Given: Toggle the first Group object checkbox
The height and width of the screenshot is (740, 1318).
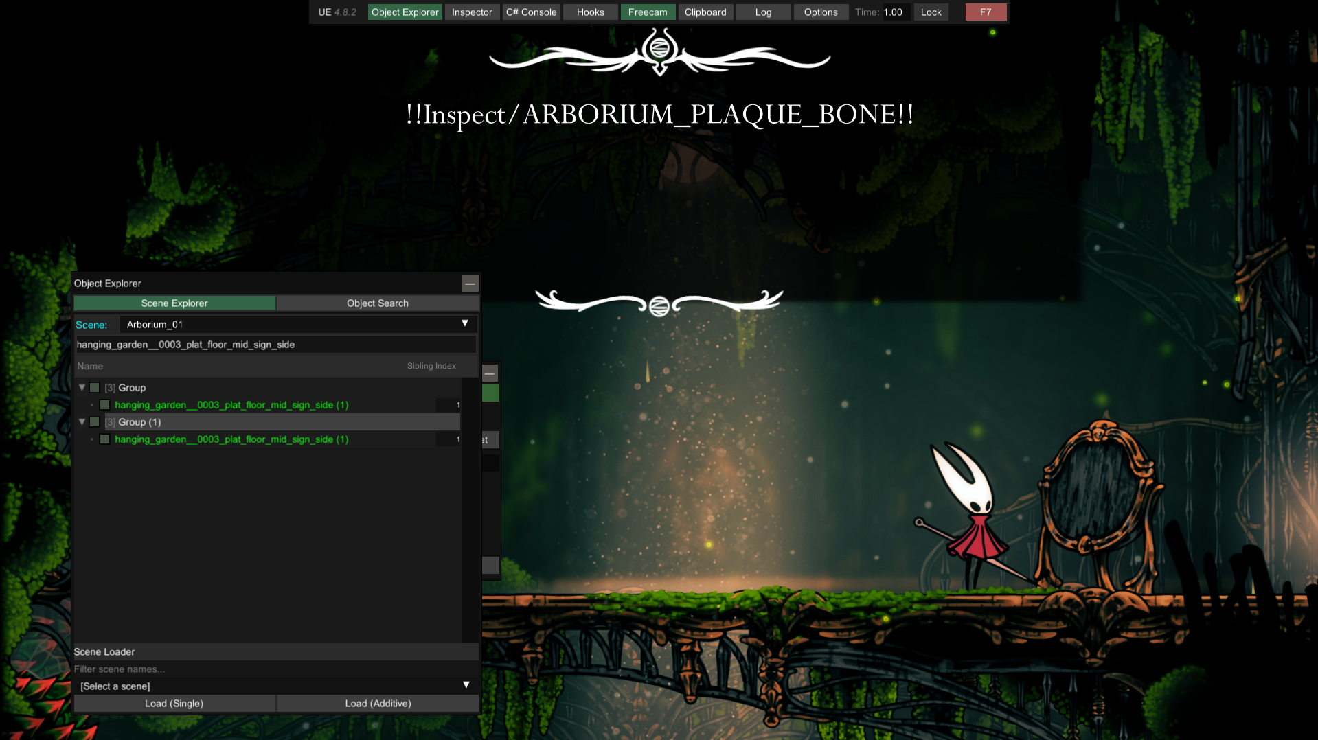Looking at the screenshot, I should point(95,388).
